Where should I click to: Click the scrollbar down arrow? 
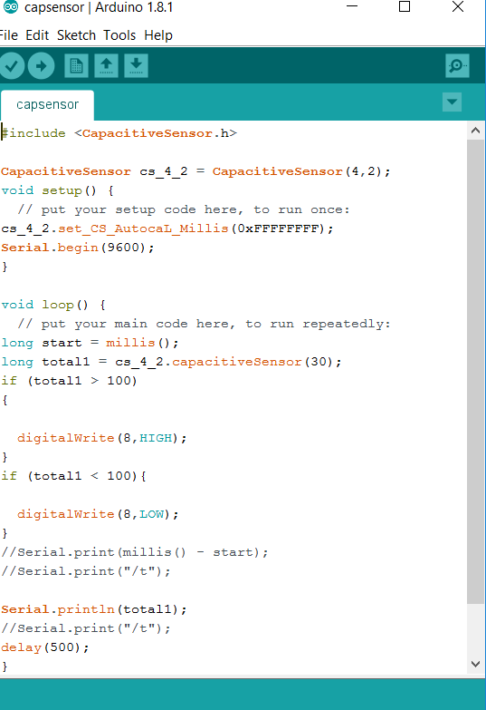pos(476,665)
